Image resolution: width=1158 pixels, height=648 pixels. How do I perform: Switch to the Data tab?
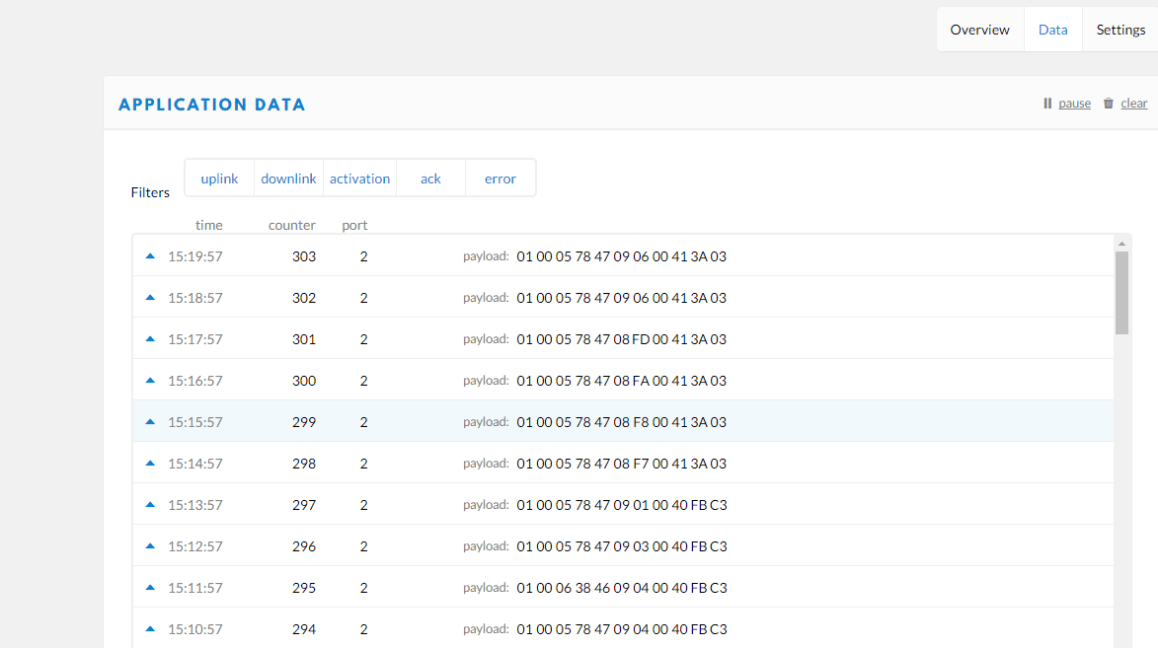coord(1052,30)
